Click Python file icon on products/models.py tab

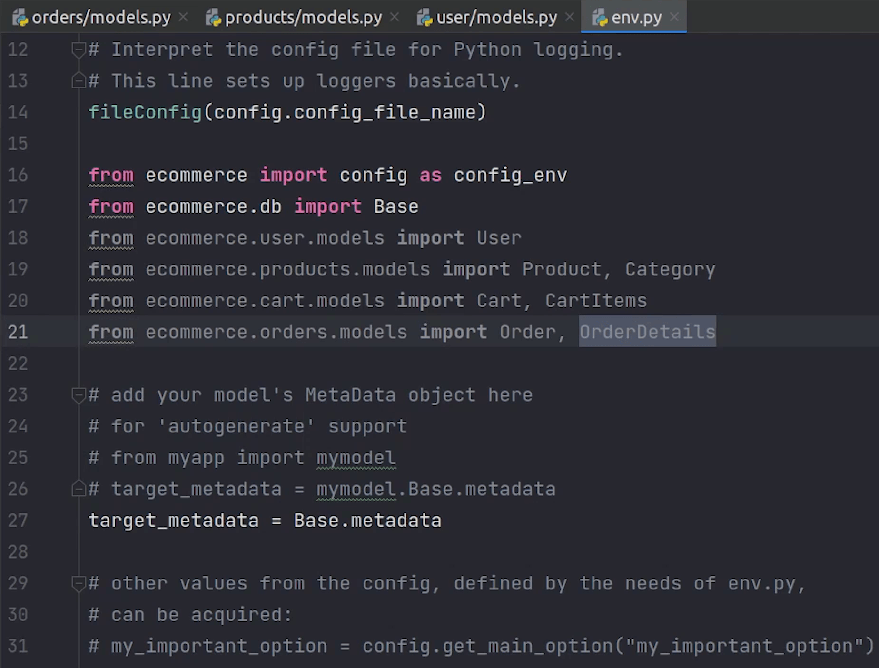coord(214,18)
